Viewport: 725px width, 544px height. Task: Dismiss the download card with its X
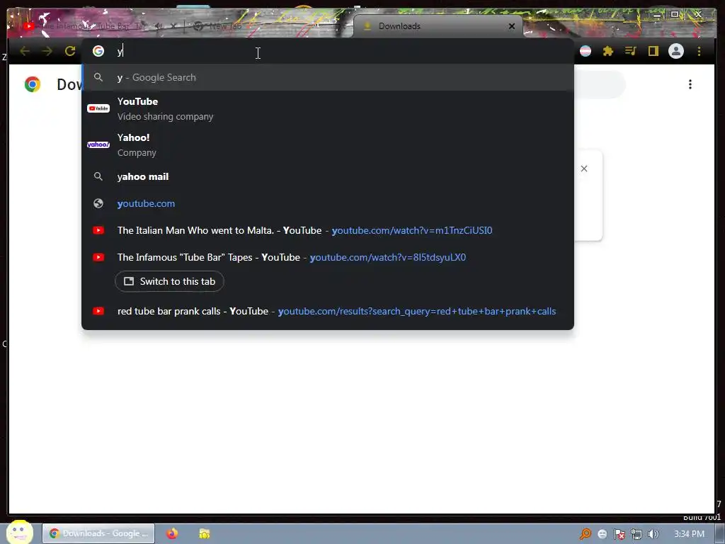pyautogui.click(x=584, y=169)
